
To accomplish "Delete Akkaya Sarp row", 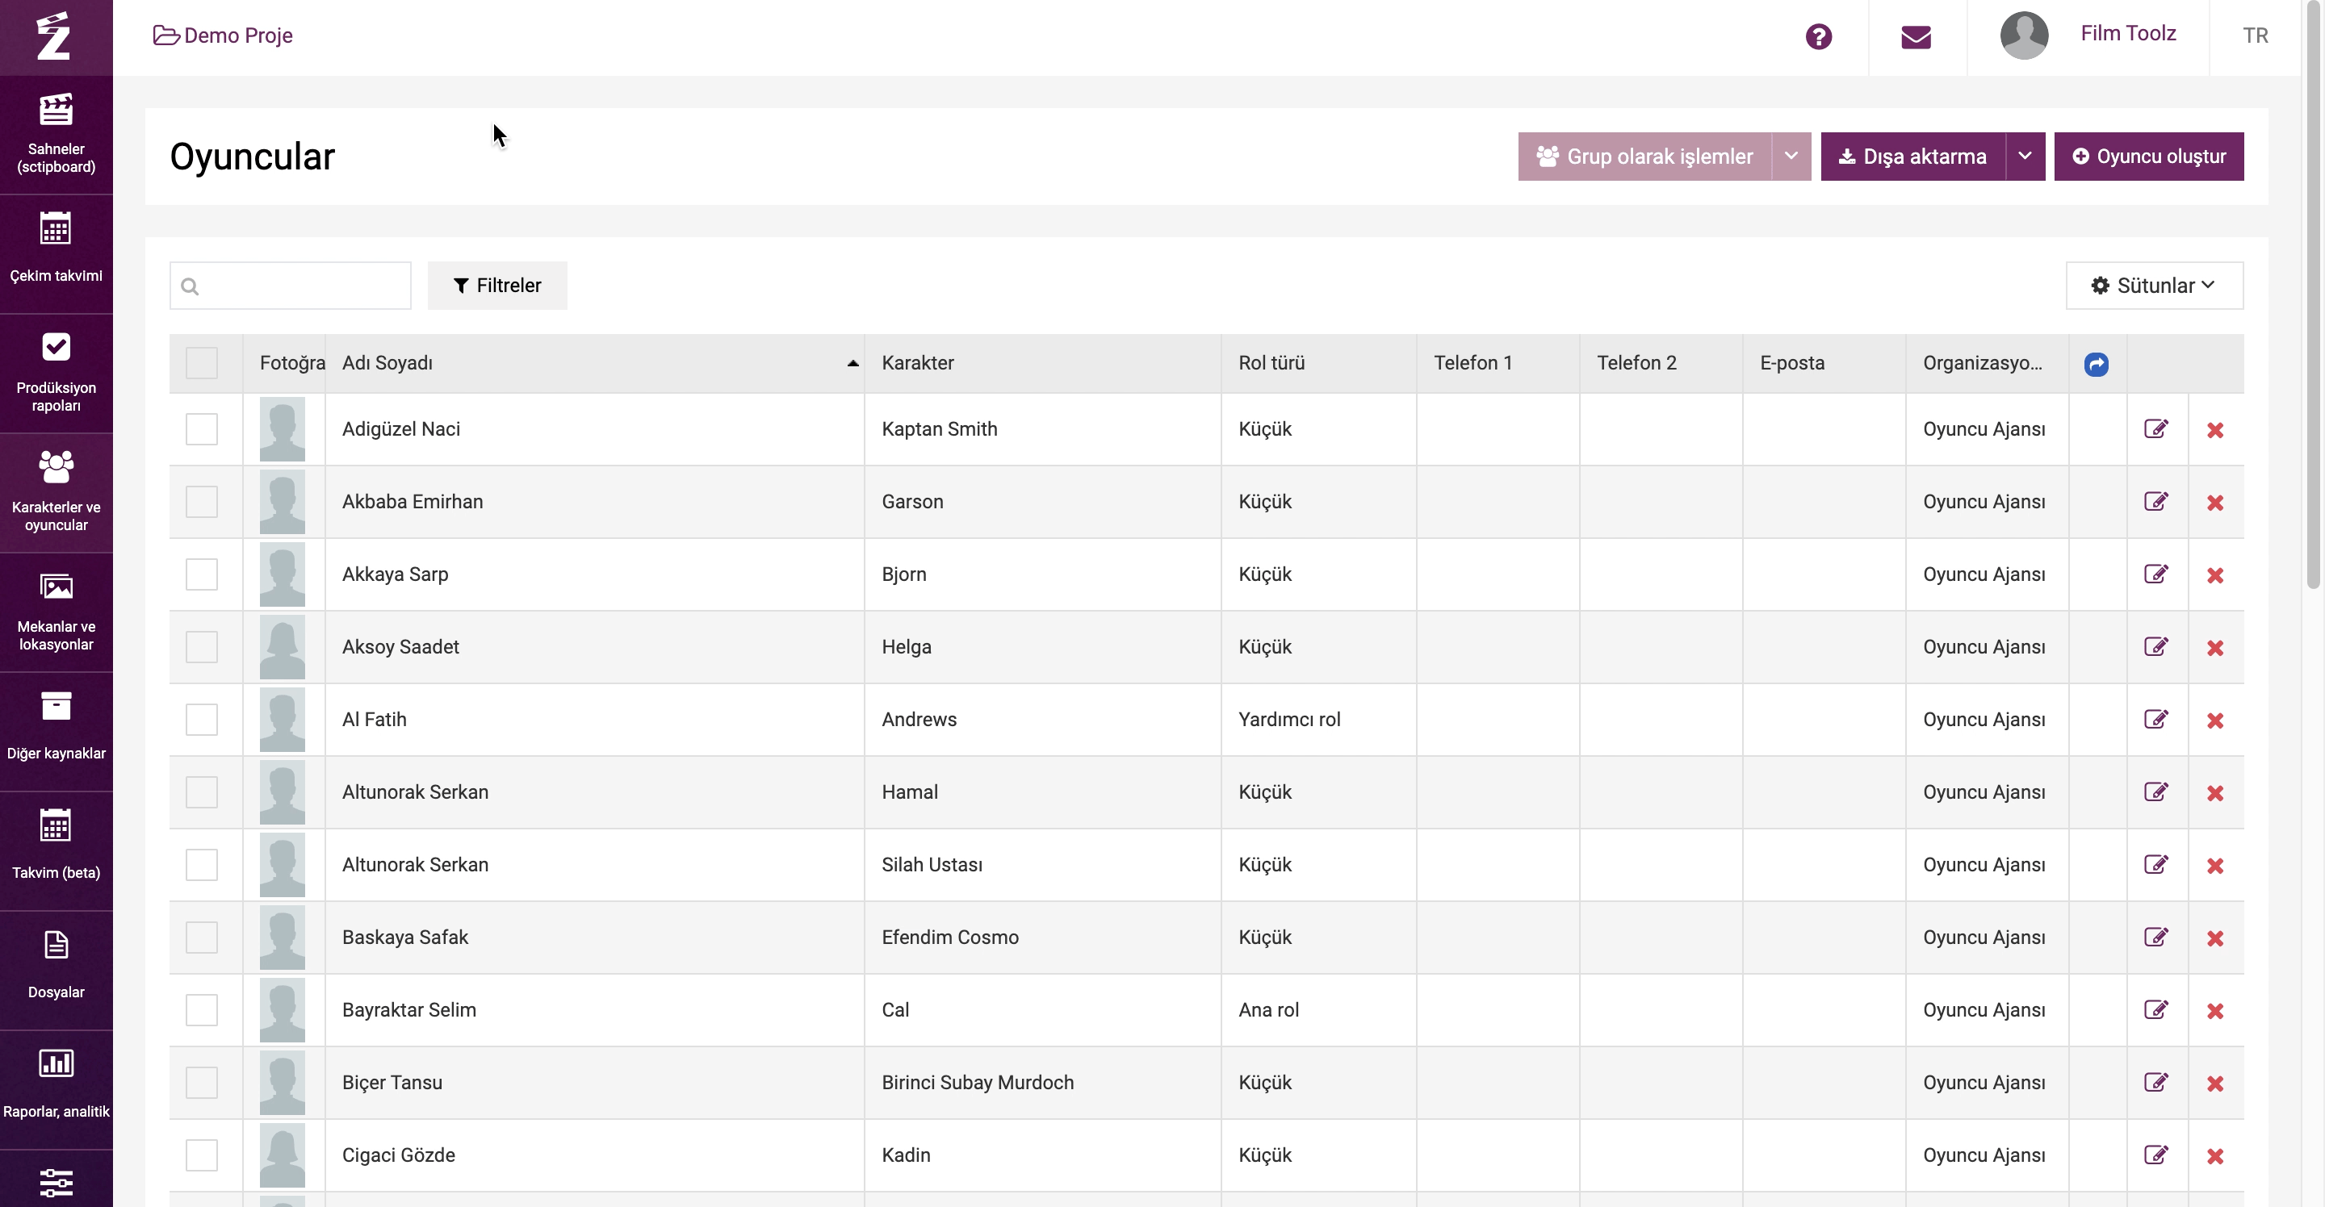I will coord(2215,575).
